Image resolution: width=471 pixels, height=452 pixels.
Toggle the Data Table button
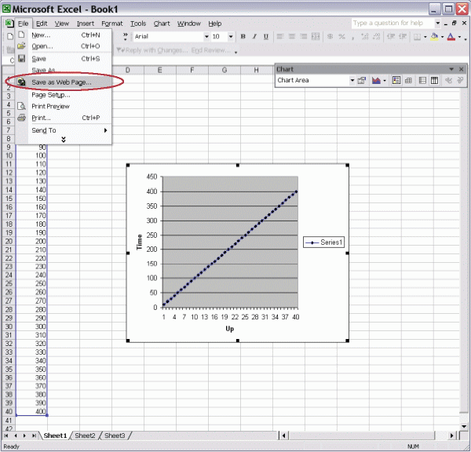pos(410,80)
